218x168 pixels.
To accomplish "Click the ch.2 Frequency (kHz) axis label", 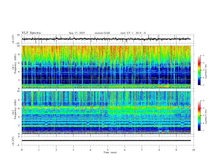I will (x=14, y=109).
